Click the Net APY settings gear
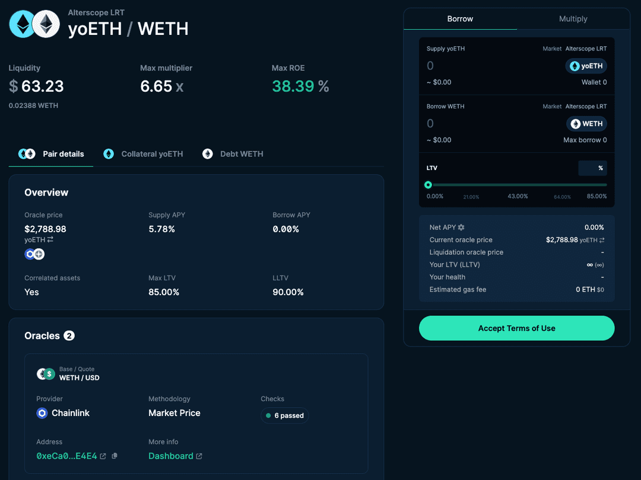This screenshot has height=480, width=641. coord(461,228)
